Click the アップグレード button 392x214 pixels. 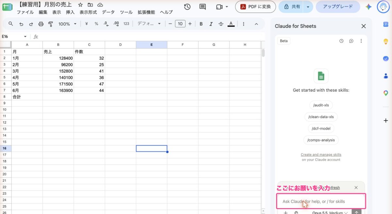[x=338, y=7]
